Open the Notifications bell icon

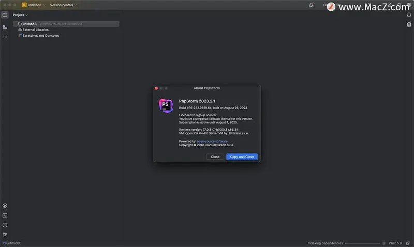(x=409, y=15)
